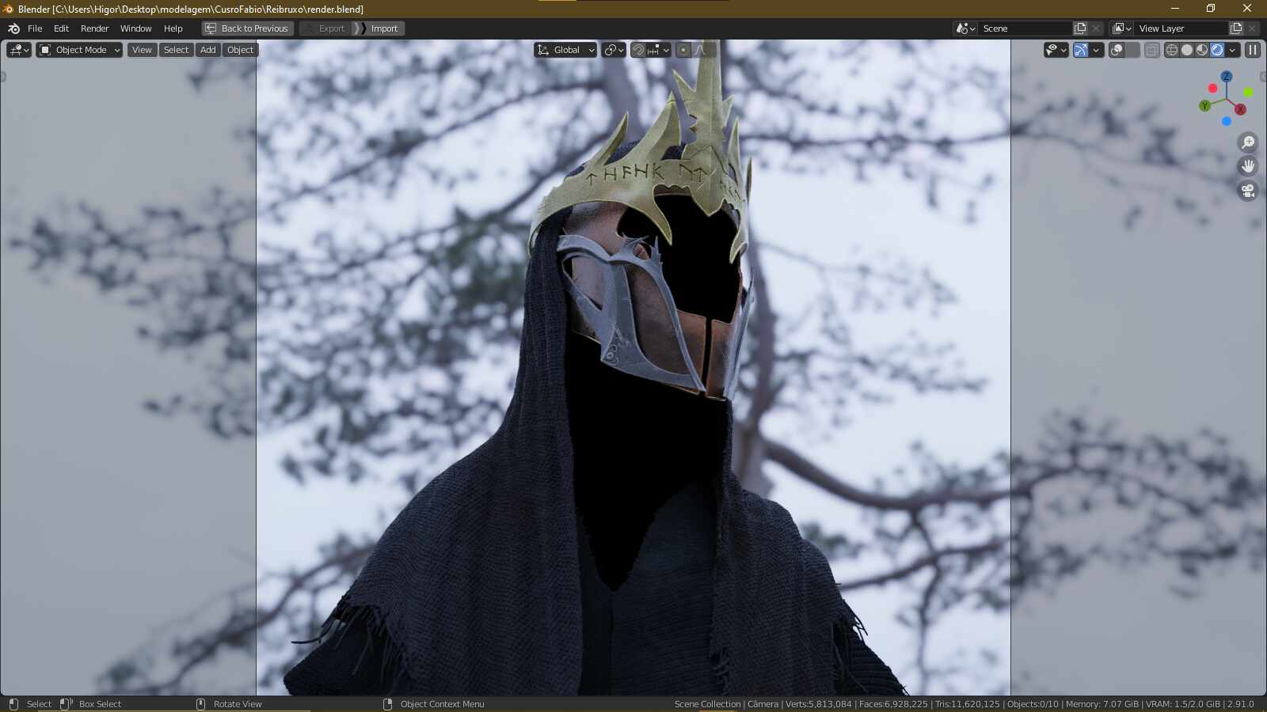Click the Back to Previous button
Image resolution: width=1267 pixels, height=712 pixels.
pos(247,28)
